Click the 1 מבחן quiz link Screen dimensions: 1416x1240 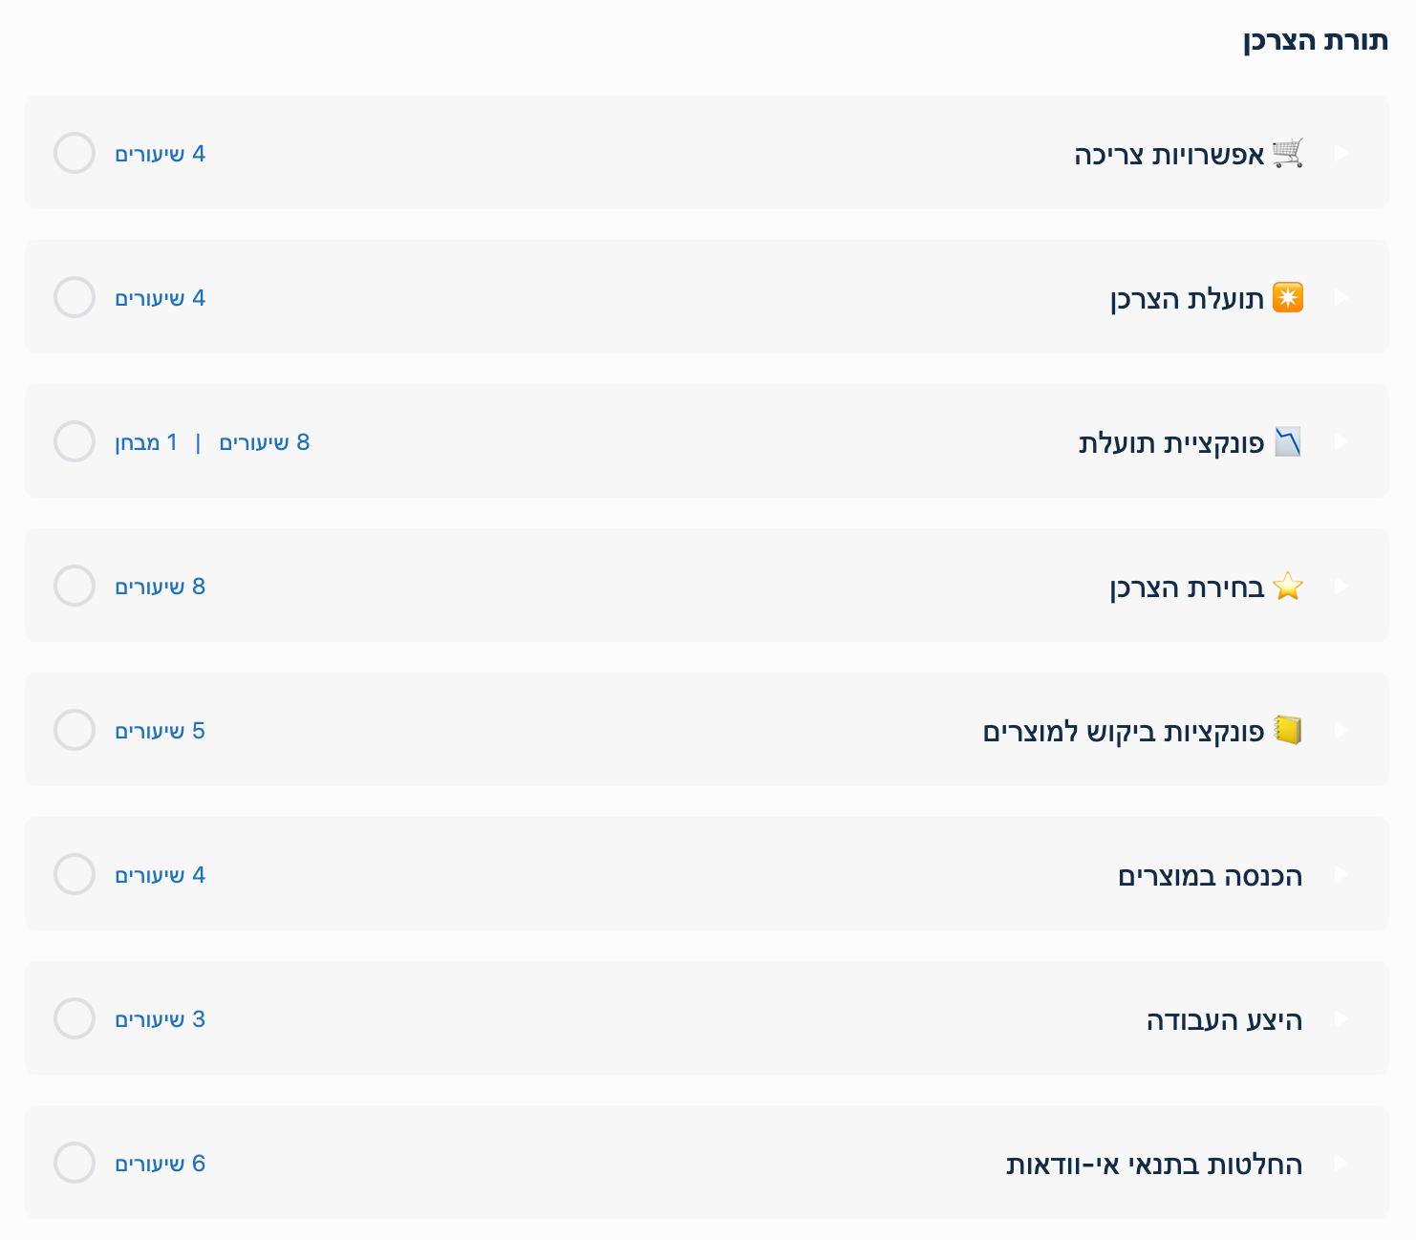(146, 442)
